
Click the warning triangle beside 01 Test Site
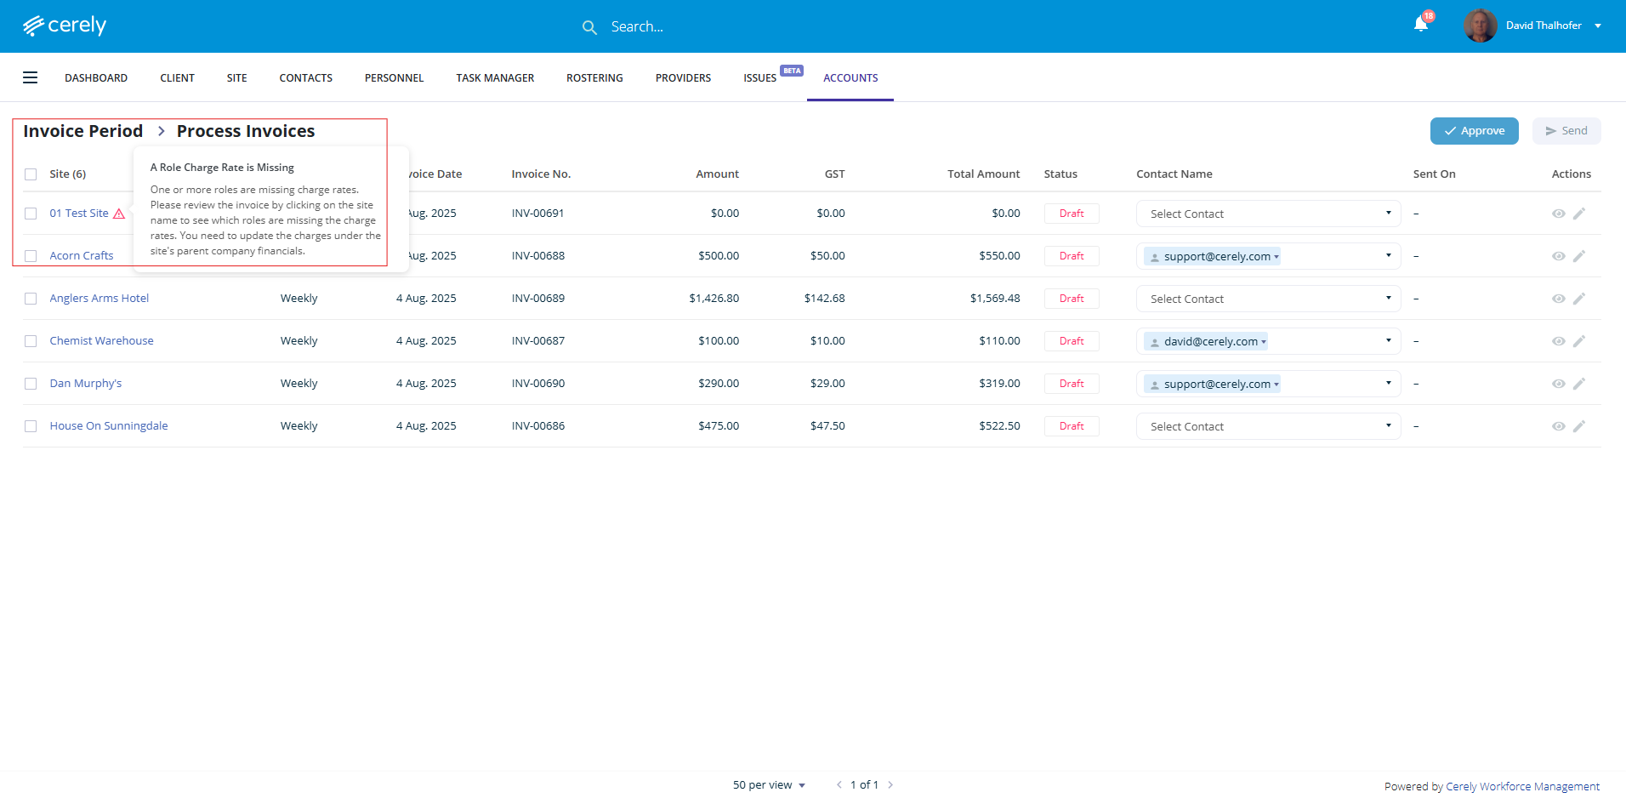point(119,214)
